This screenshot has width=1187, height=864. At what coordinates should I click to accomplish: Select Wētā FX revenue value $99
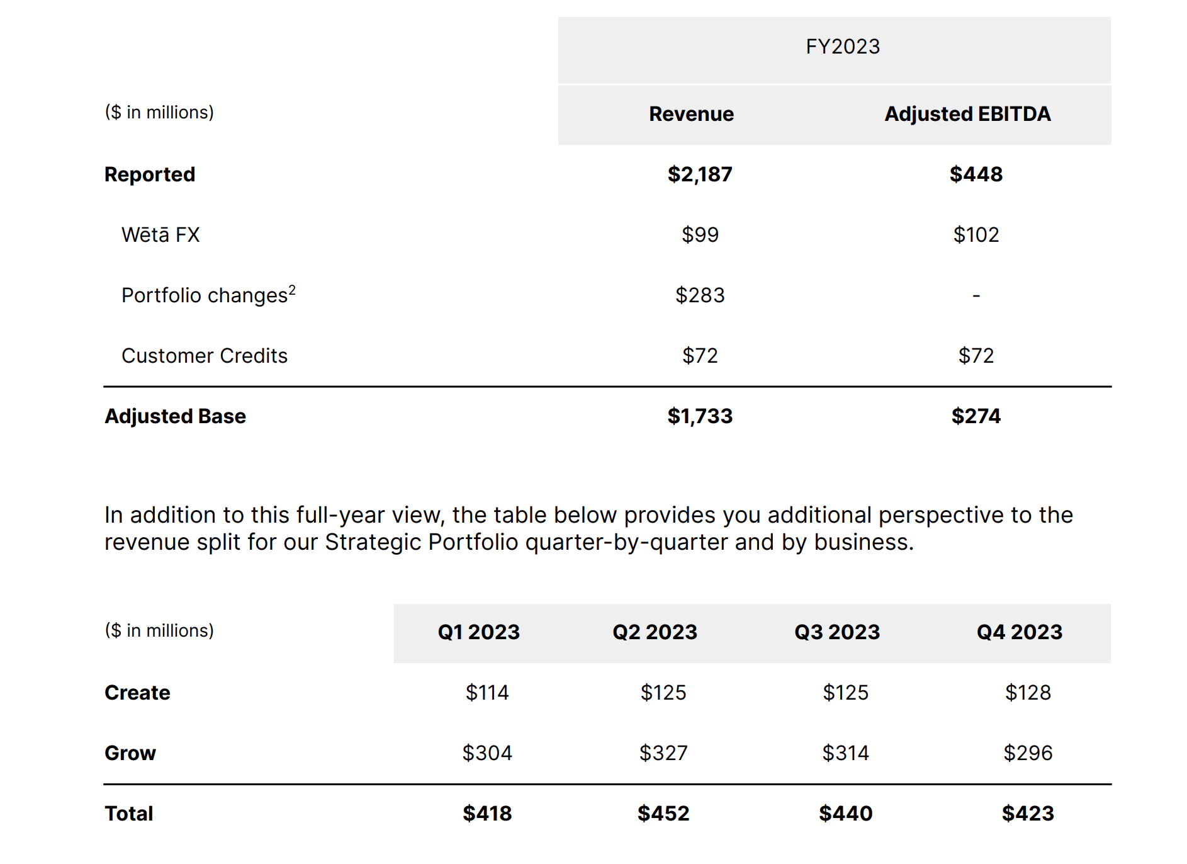[x=700, y=235]
